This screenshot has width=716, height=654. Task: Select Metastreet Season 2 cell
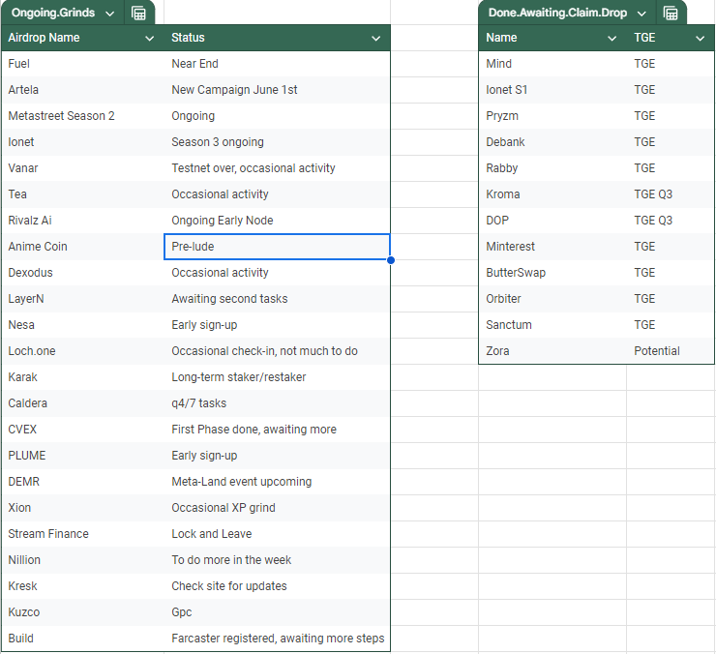tap(82, 116)
